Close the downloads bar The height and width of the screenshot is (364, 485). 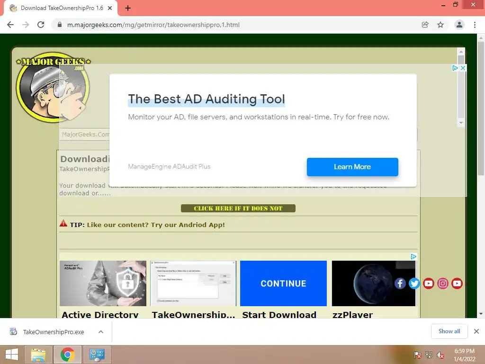coord(476,331)
